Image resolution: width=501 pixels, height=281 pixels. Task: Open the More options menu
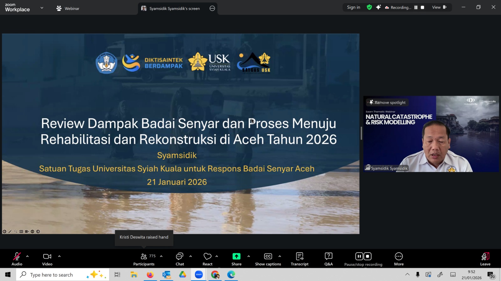pos(399,259)
